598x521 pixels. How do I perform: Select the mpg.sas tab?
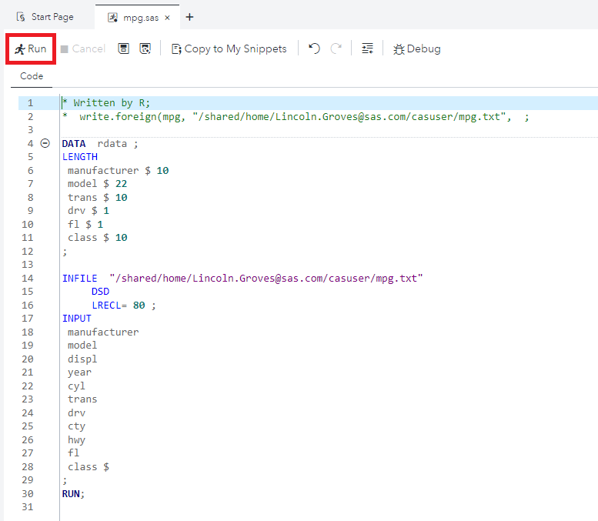coord(135,17)
